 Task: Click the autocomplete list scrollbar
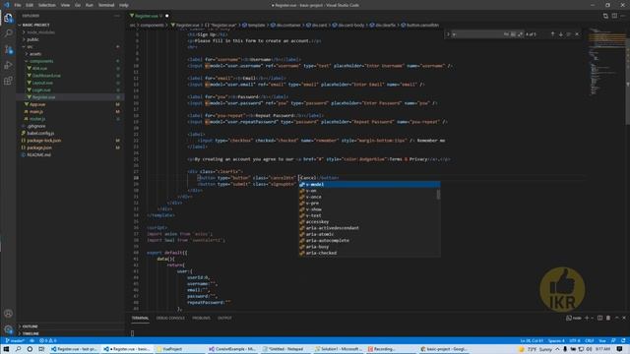click(x=438, y=195)
